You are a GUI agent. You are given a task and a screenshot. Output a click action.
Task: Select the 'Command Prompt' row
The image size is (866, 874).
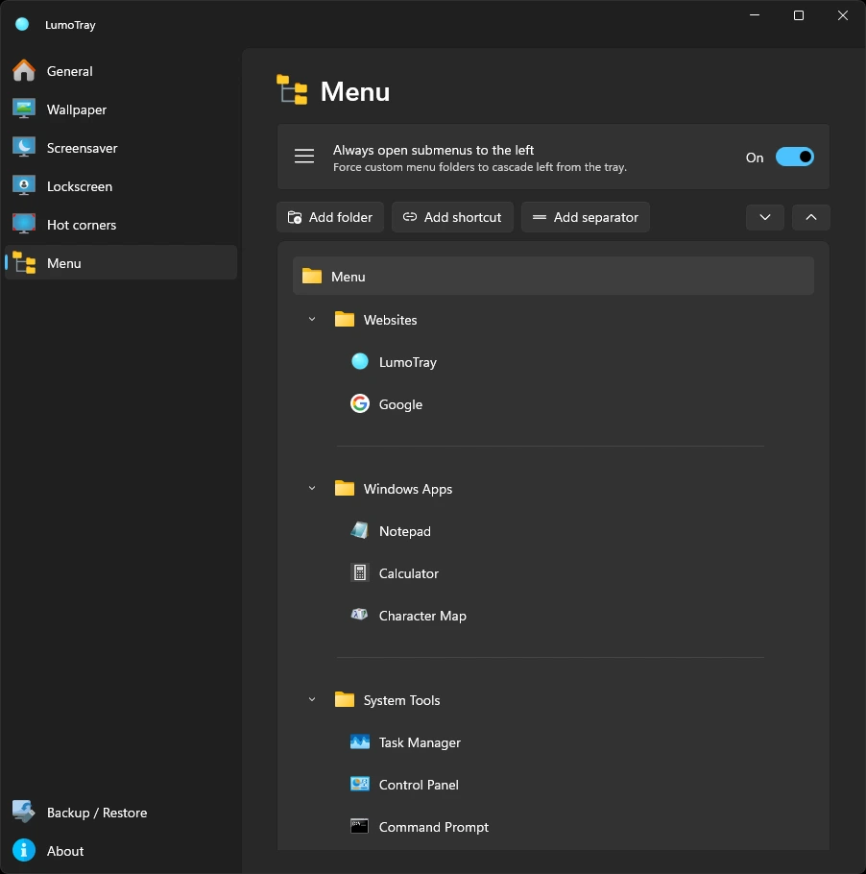pyautogui.click(x=553, y=827)
